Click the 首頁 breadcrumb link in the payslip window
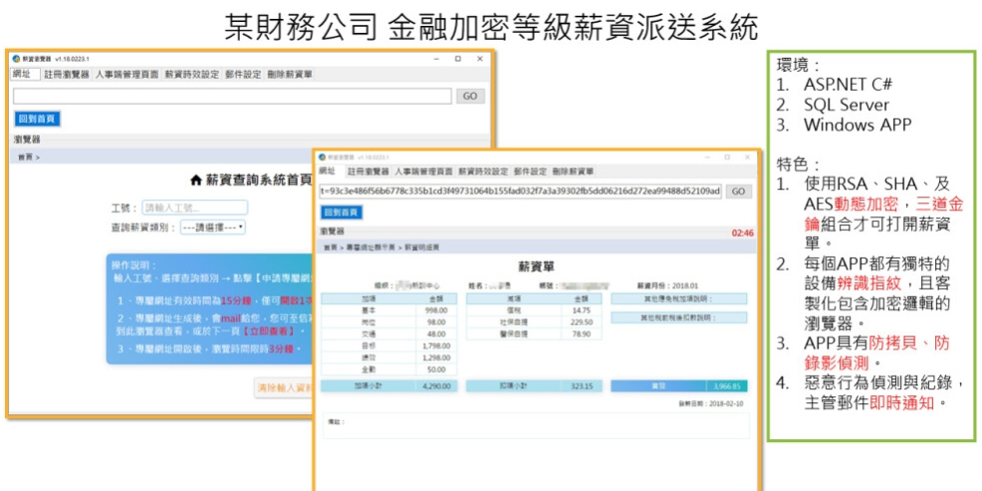The height and width of the screenshot is (491, 982). pos(330,246)
